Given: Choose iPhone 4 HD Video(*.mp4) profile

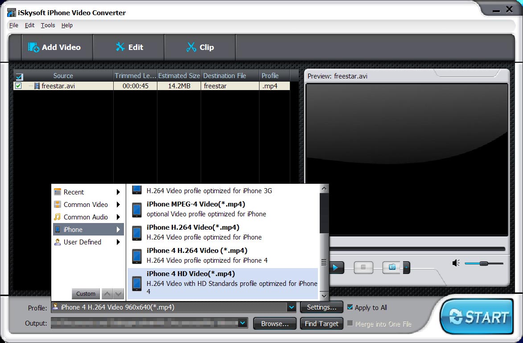Looking at the screenshot, I should tap(223, 284).
